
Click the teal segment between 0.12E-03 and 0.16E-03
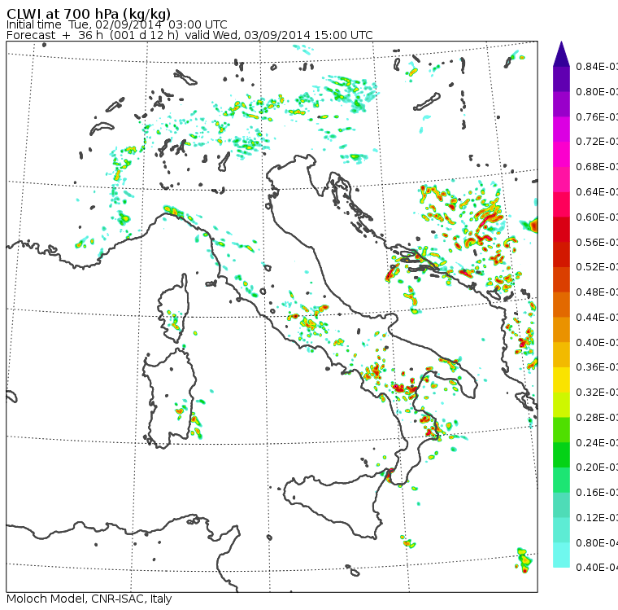561,505
